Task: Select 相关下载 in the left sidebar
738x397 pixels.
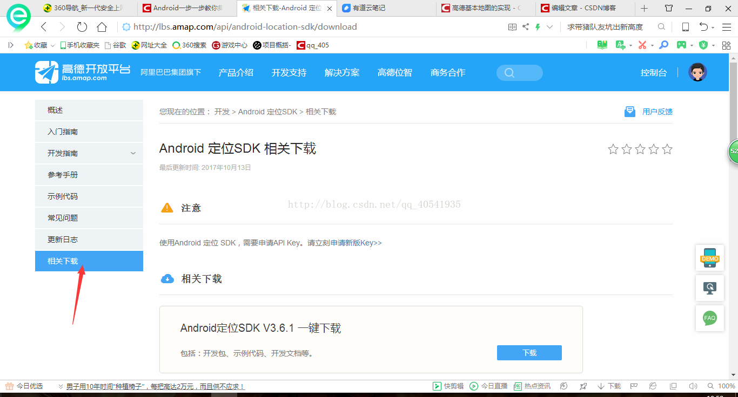Action: [89, 261]
